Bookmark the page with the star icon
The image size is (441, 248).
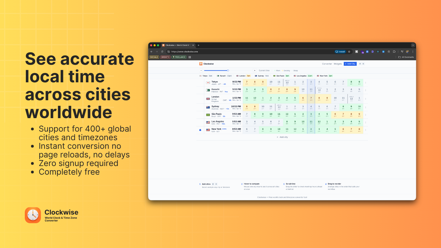tap(349, 52)
